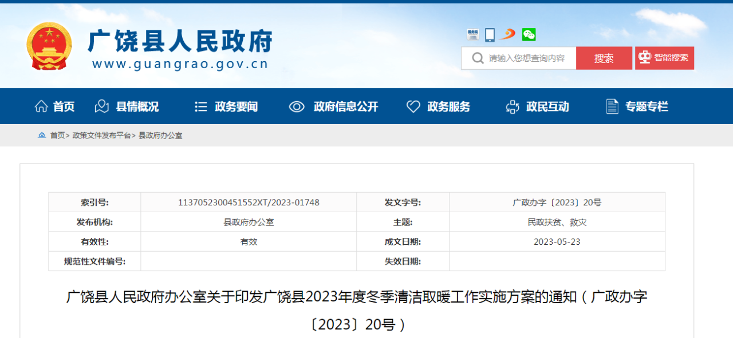Open the 国务院 State Council icon
733x338 pixels.
click(x=472, y=35)
